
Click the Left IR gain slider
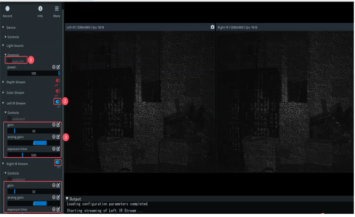point(34,131)
